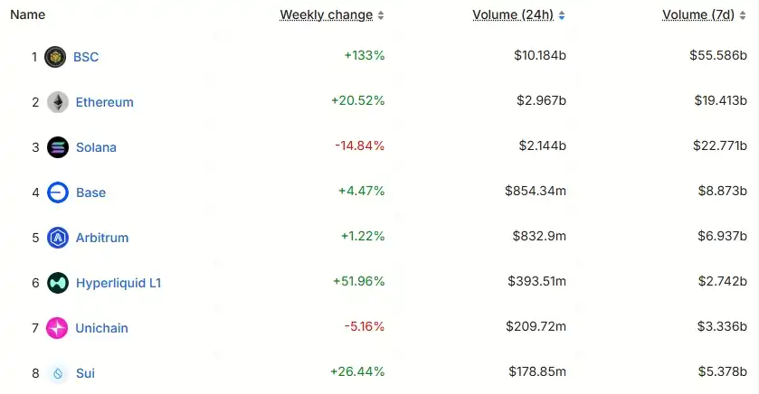Screen dimensions: 759x394
Task: Open the BSC chain link
Action: click(x=86, y=57)
